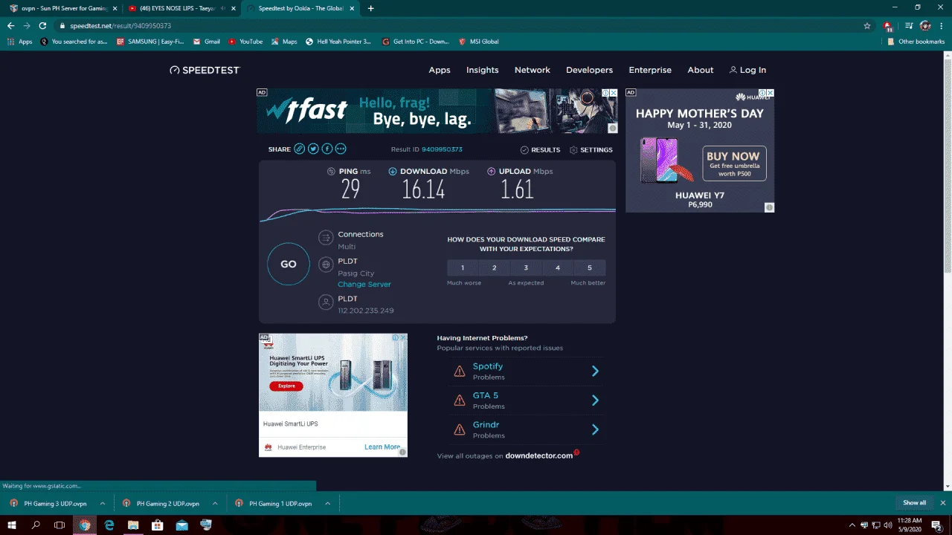Click the Grindr warning triangle icon
The height and width of the screenshot is (535, 952).
click(460, 429)
